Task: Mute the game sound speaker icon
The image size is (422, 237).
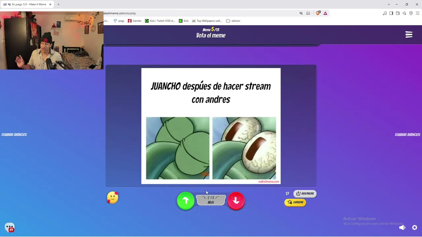Action: 402,227
